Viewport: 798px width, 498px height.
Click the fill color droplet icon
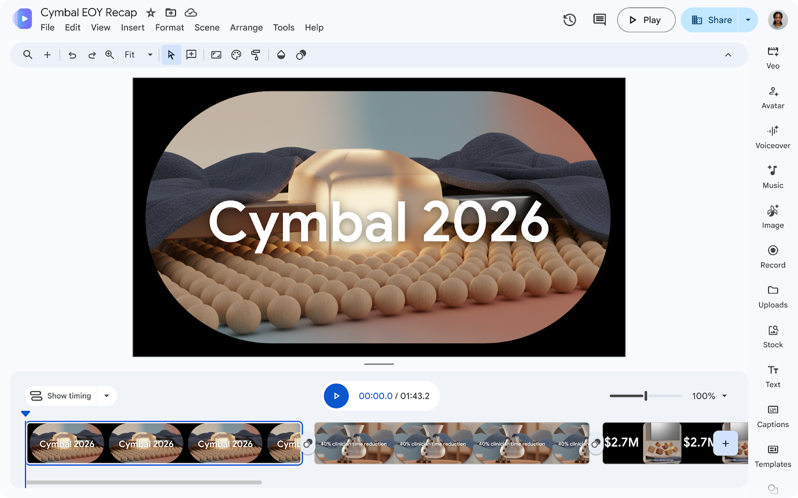281,55
